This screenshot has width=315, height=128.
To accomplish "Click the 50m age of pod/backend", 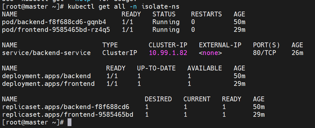I will click(240, 22).
